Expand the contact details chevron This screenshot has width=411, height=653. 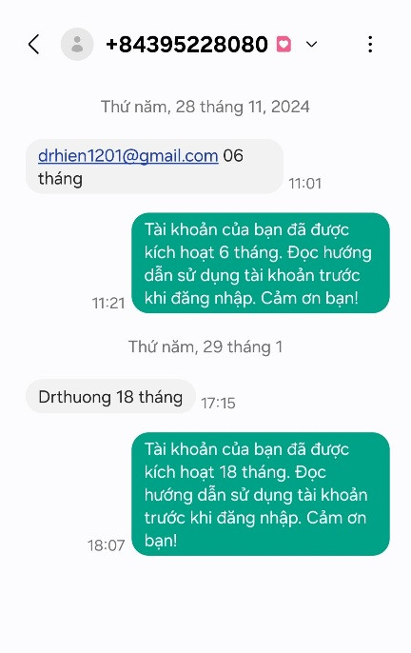tap(311, 44)
